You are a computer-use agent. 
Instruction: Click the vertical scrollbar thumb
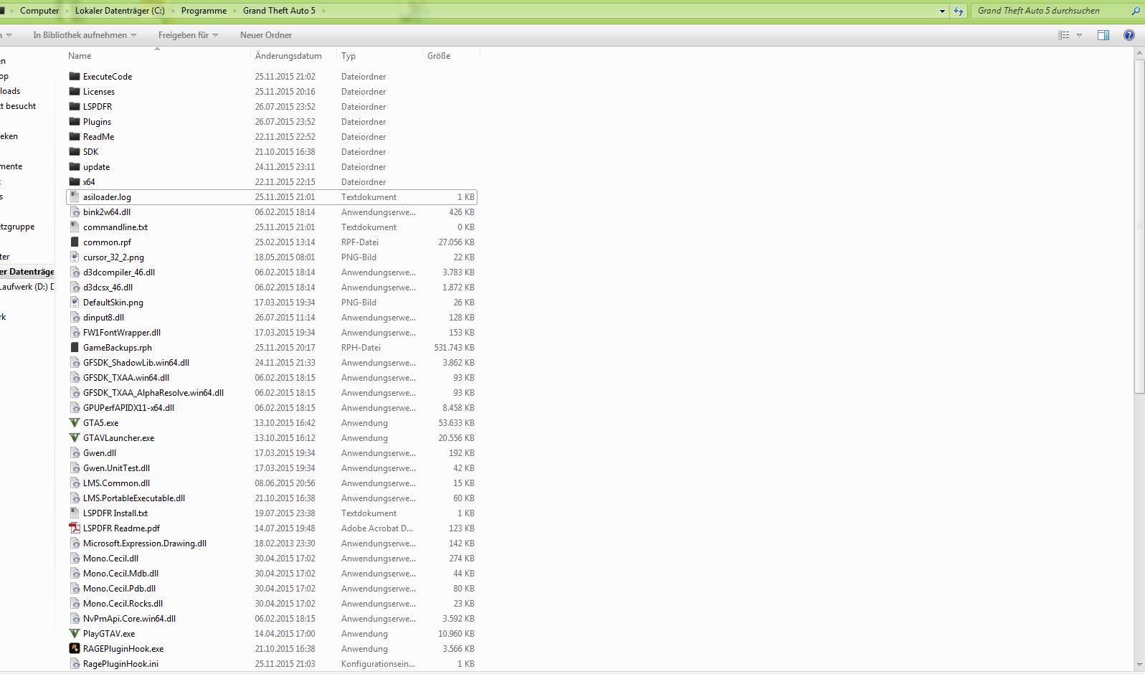[1139, 226]
